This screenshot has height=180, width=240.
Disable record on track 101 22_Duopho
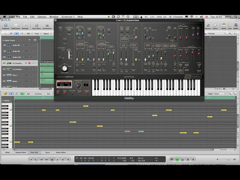coord(29,63)
